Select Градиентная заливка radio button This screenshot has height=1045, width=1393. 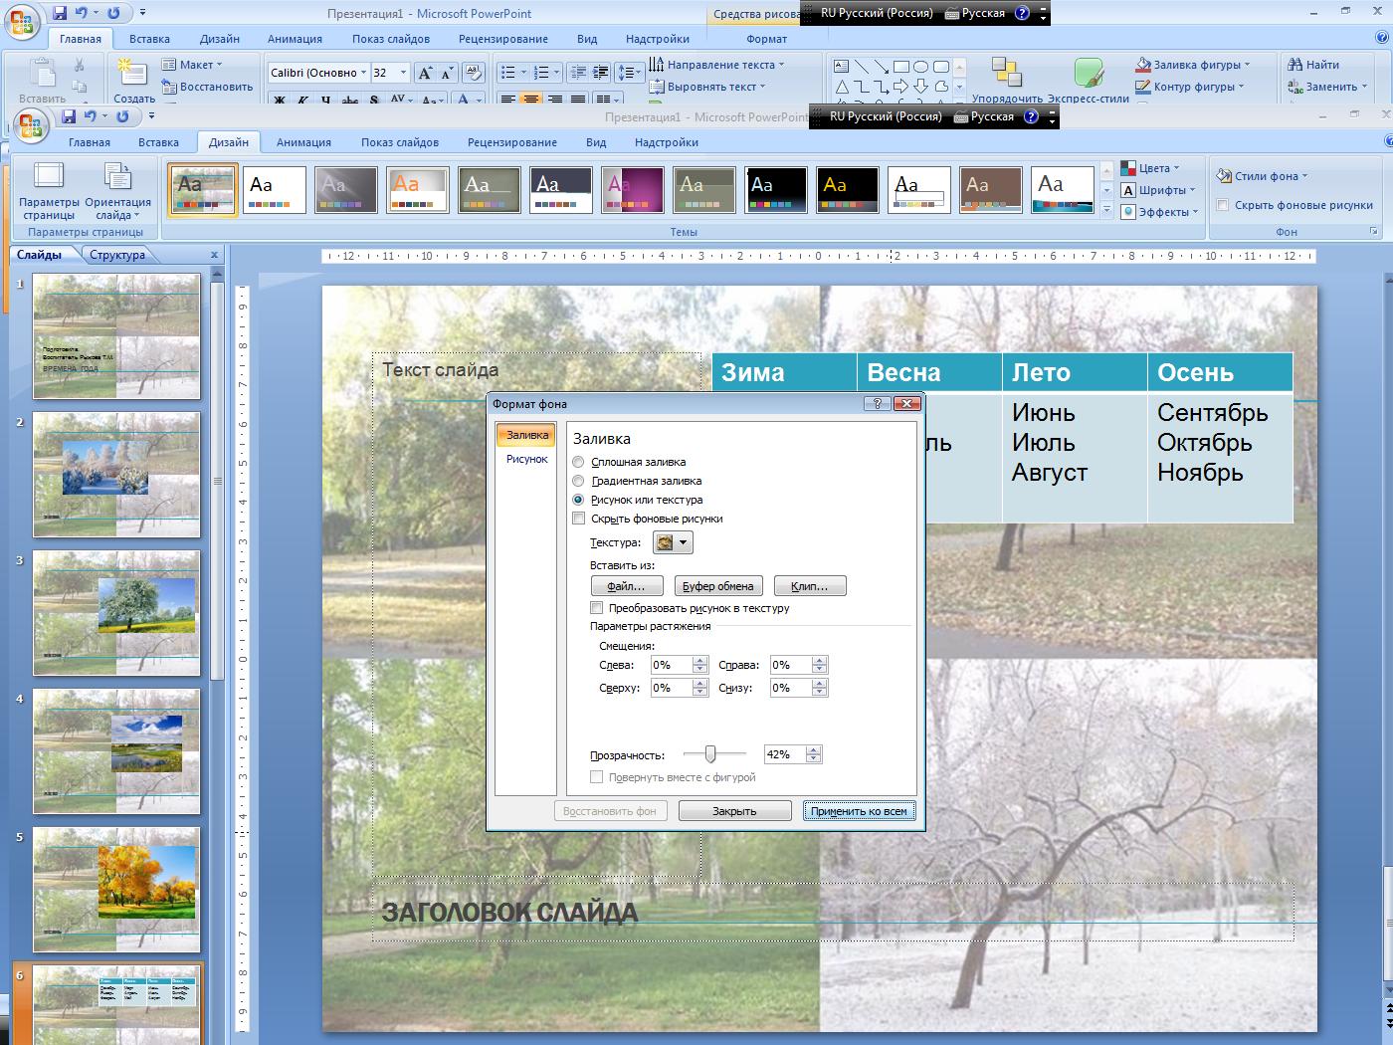pos(578,481)
